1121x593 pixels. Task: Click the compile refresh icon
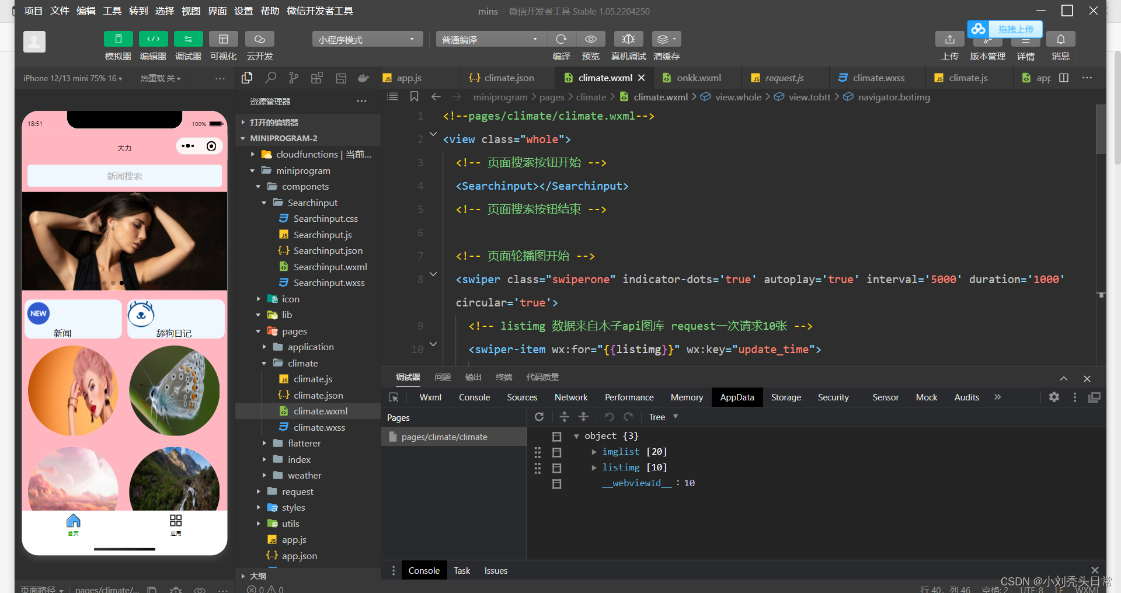[x=561, y=39]
